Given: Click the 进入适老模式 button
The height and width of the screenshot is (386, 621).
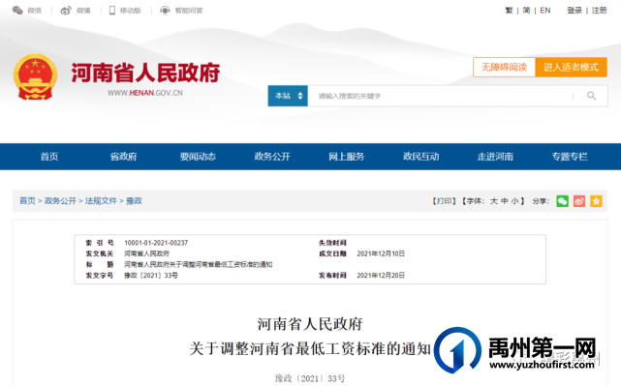Looking at the screenshot, I should pyautogui.click(x=571, y=67).
